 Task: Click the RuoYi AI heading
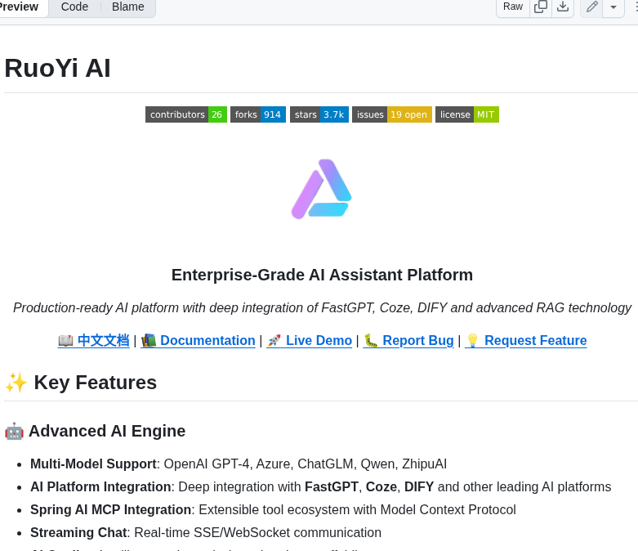57,68
